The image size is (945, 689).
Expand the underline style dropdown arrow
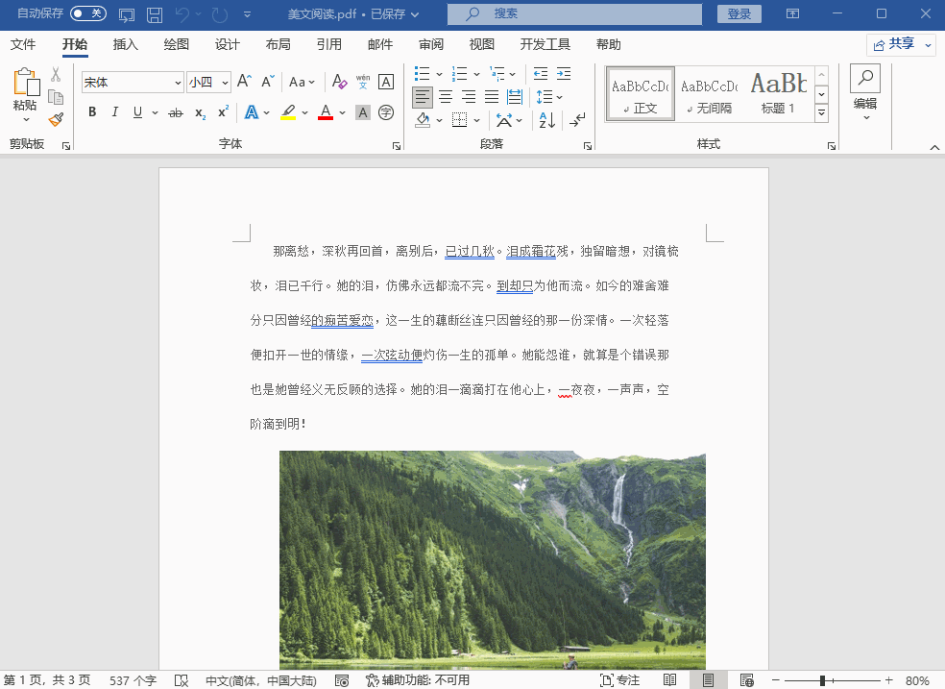point(155,112)
